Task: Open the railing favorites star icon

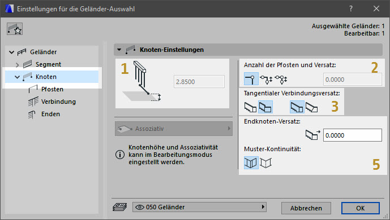Action: coord(15,29)
